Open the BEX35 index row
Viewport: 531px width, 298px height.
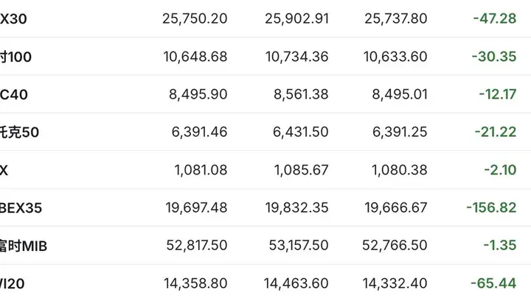point(265,207)
